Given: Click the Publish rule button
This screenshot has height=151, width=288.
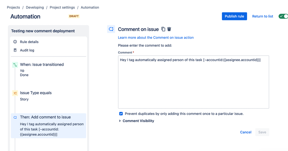Looking at the screenshot, I should pyautogui.click(x=234, y=16).
